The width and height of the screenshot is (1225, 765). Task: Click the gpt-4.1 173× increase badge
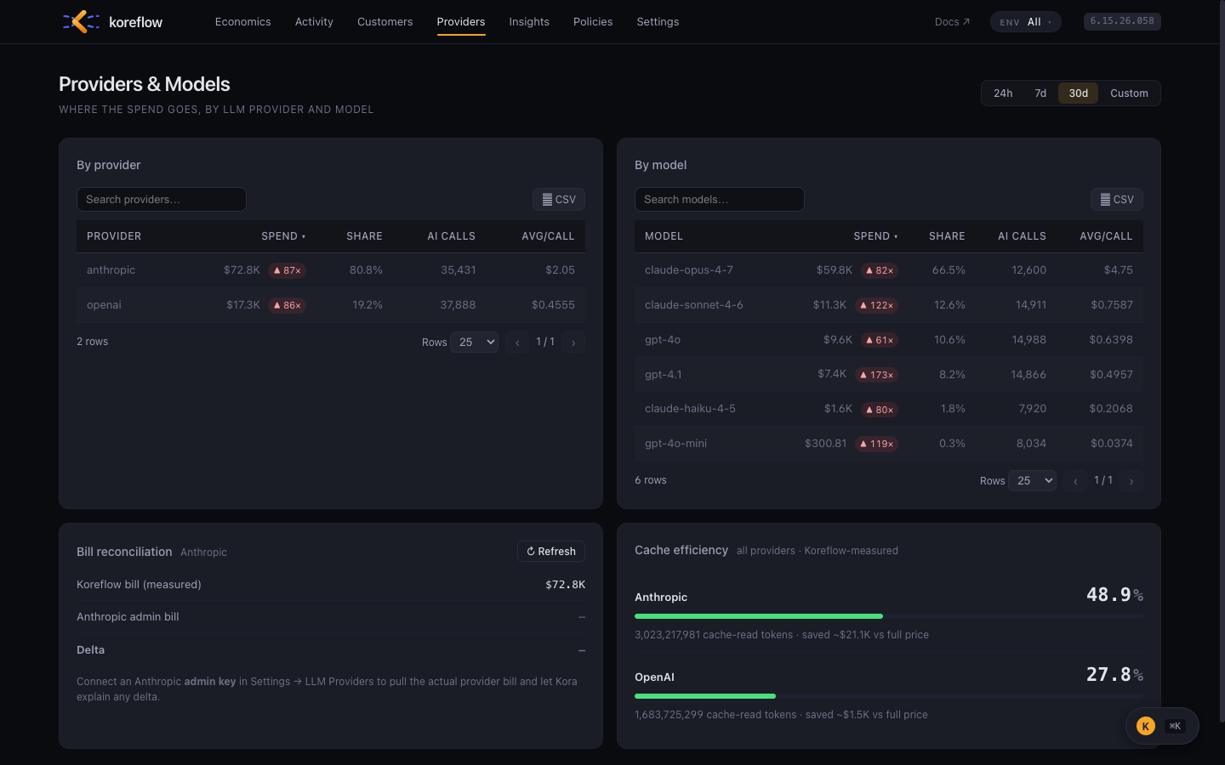pos(877,375)
